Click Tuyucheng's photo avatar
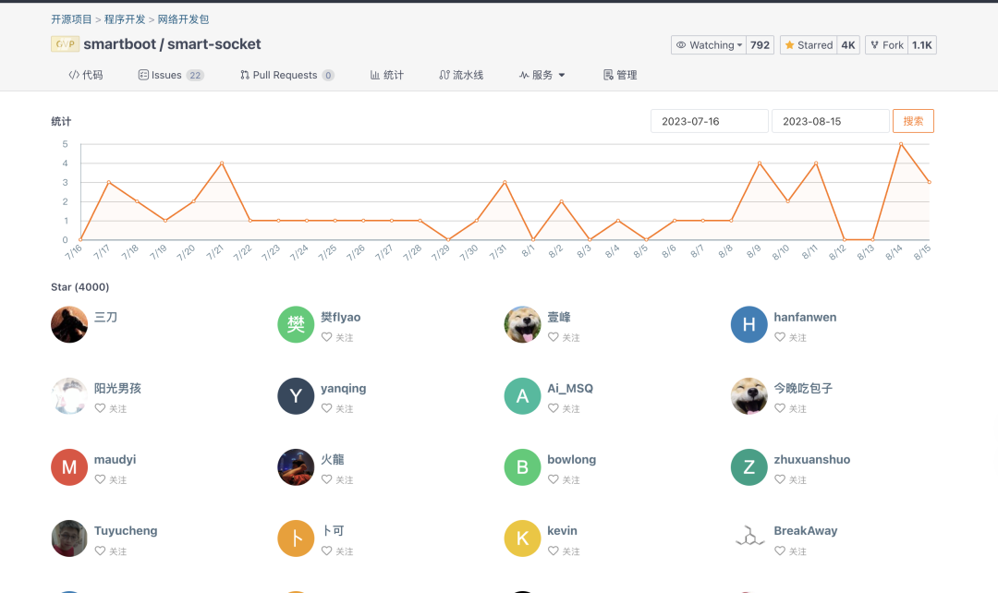This screenshot has height=593, width=998. (69, 539)
